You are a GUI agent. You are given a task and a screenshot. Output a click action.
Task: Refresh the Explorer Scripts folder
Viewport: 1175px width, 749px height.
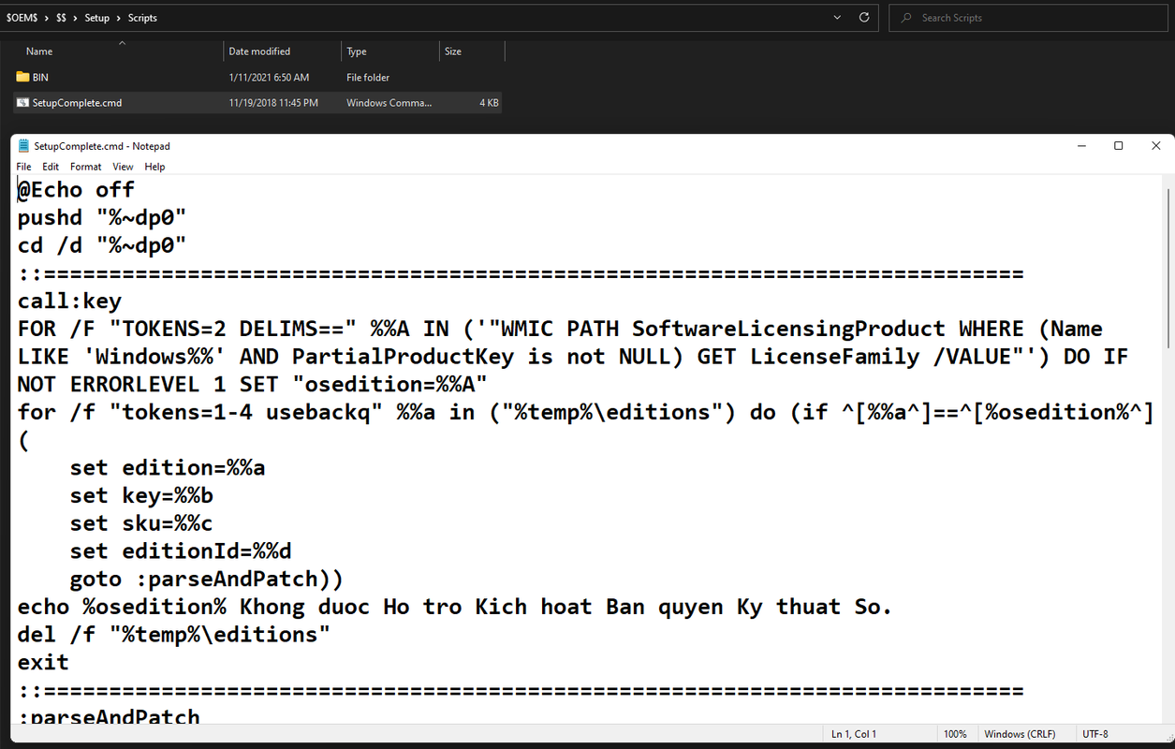(x=864, y=17)
